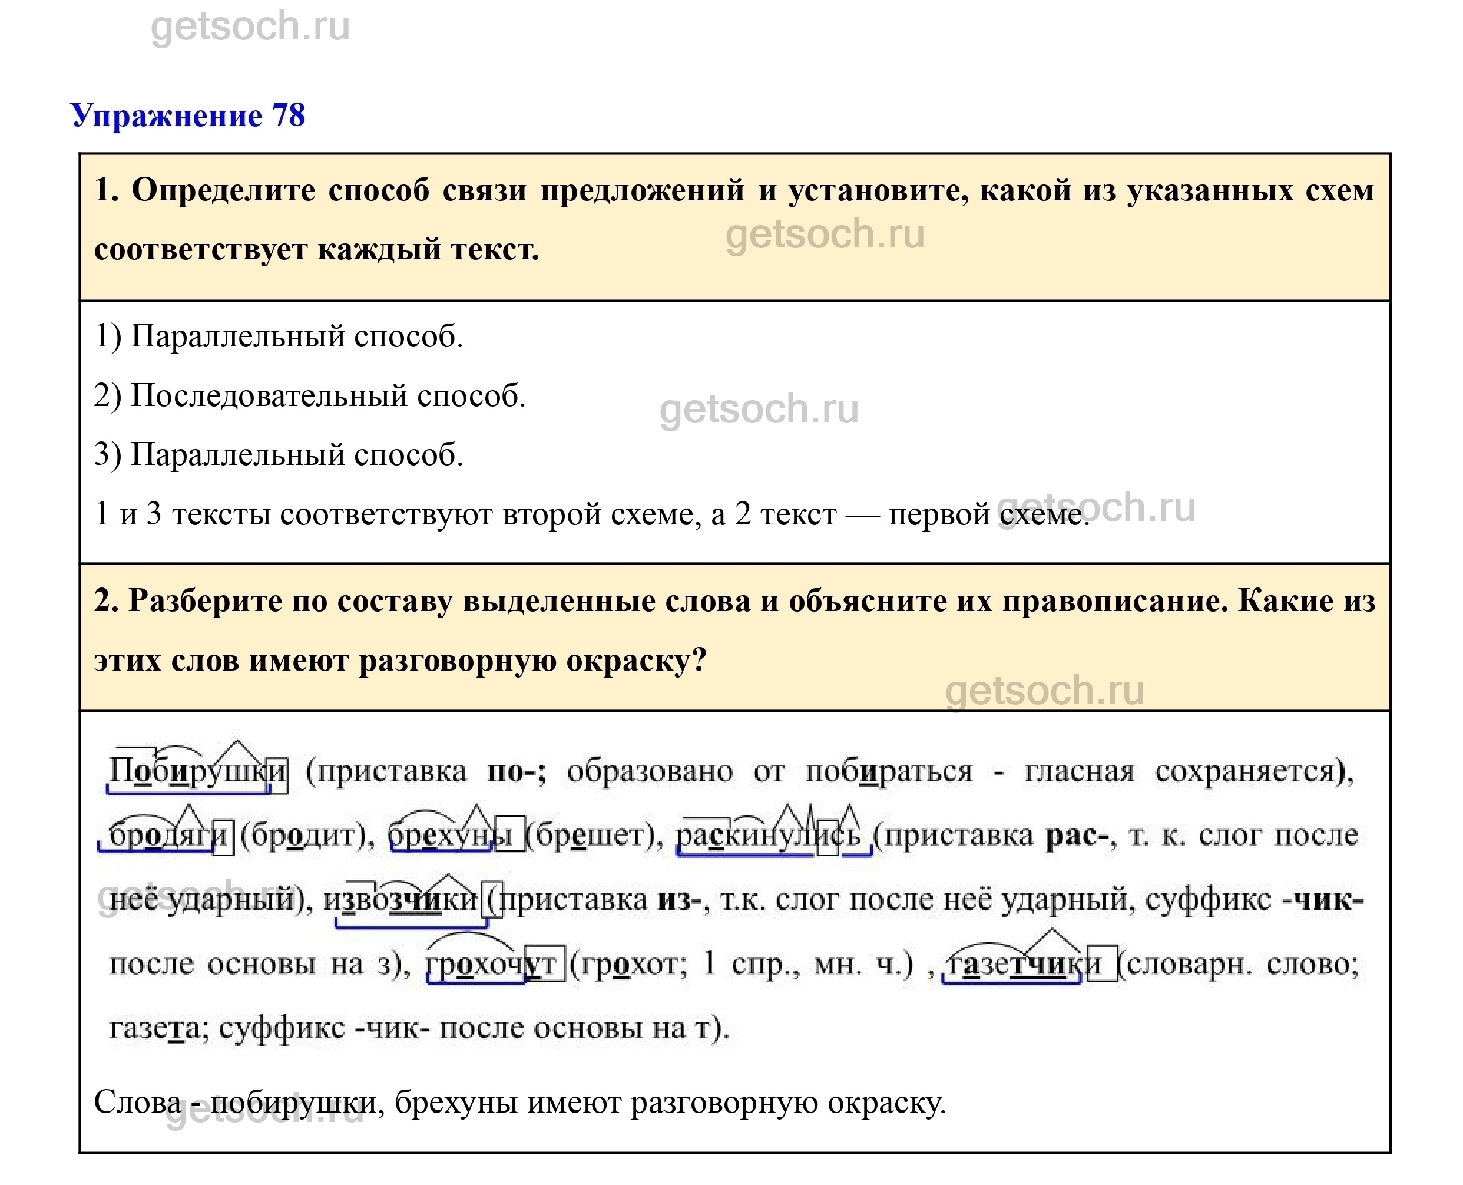Click the parsed word бродяги

pos(168,835)
